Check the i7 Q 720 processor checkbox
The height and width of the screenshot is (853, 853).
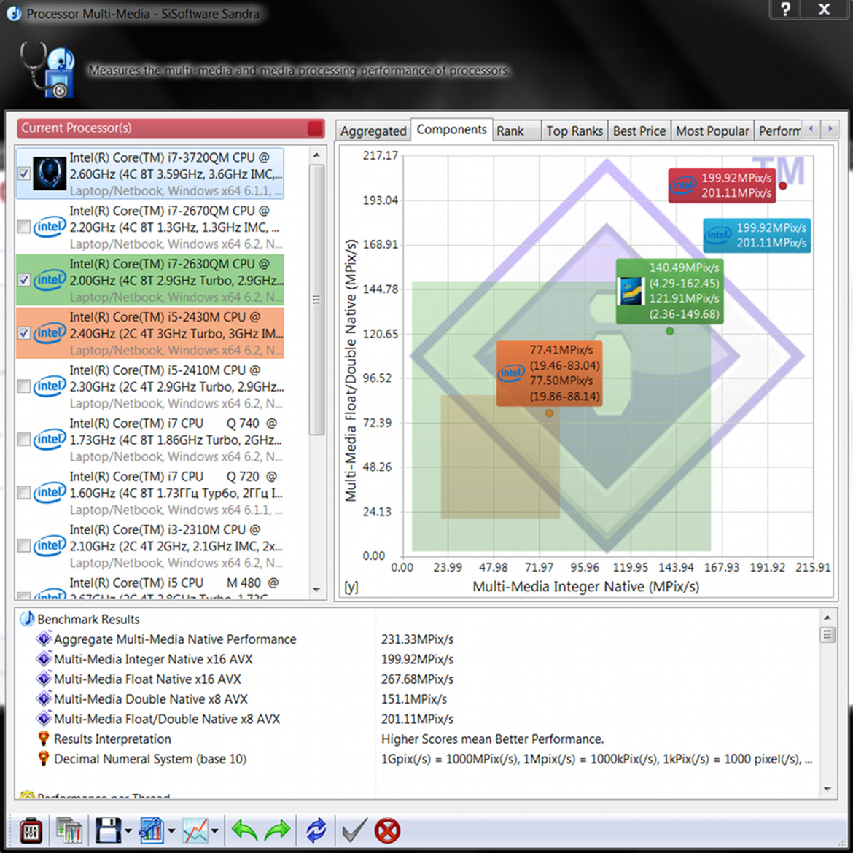24,492
